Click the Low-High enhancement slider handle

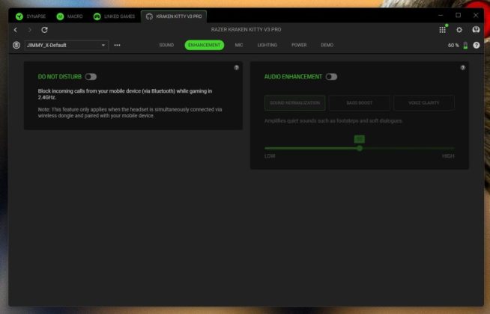(x=360, y=148)
